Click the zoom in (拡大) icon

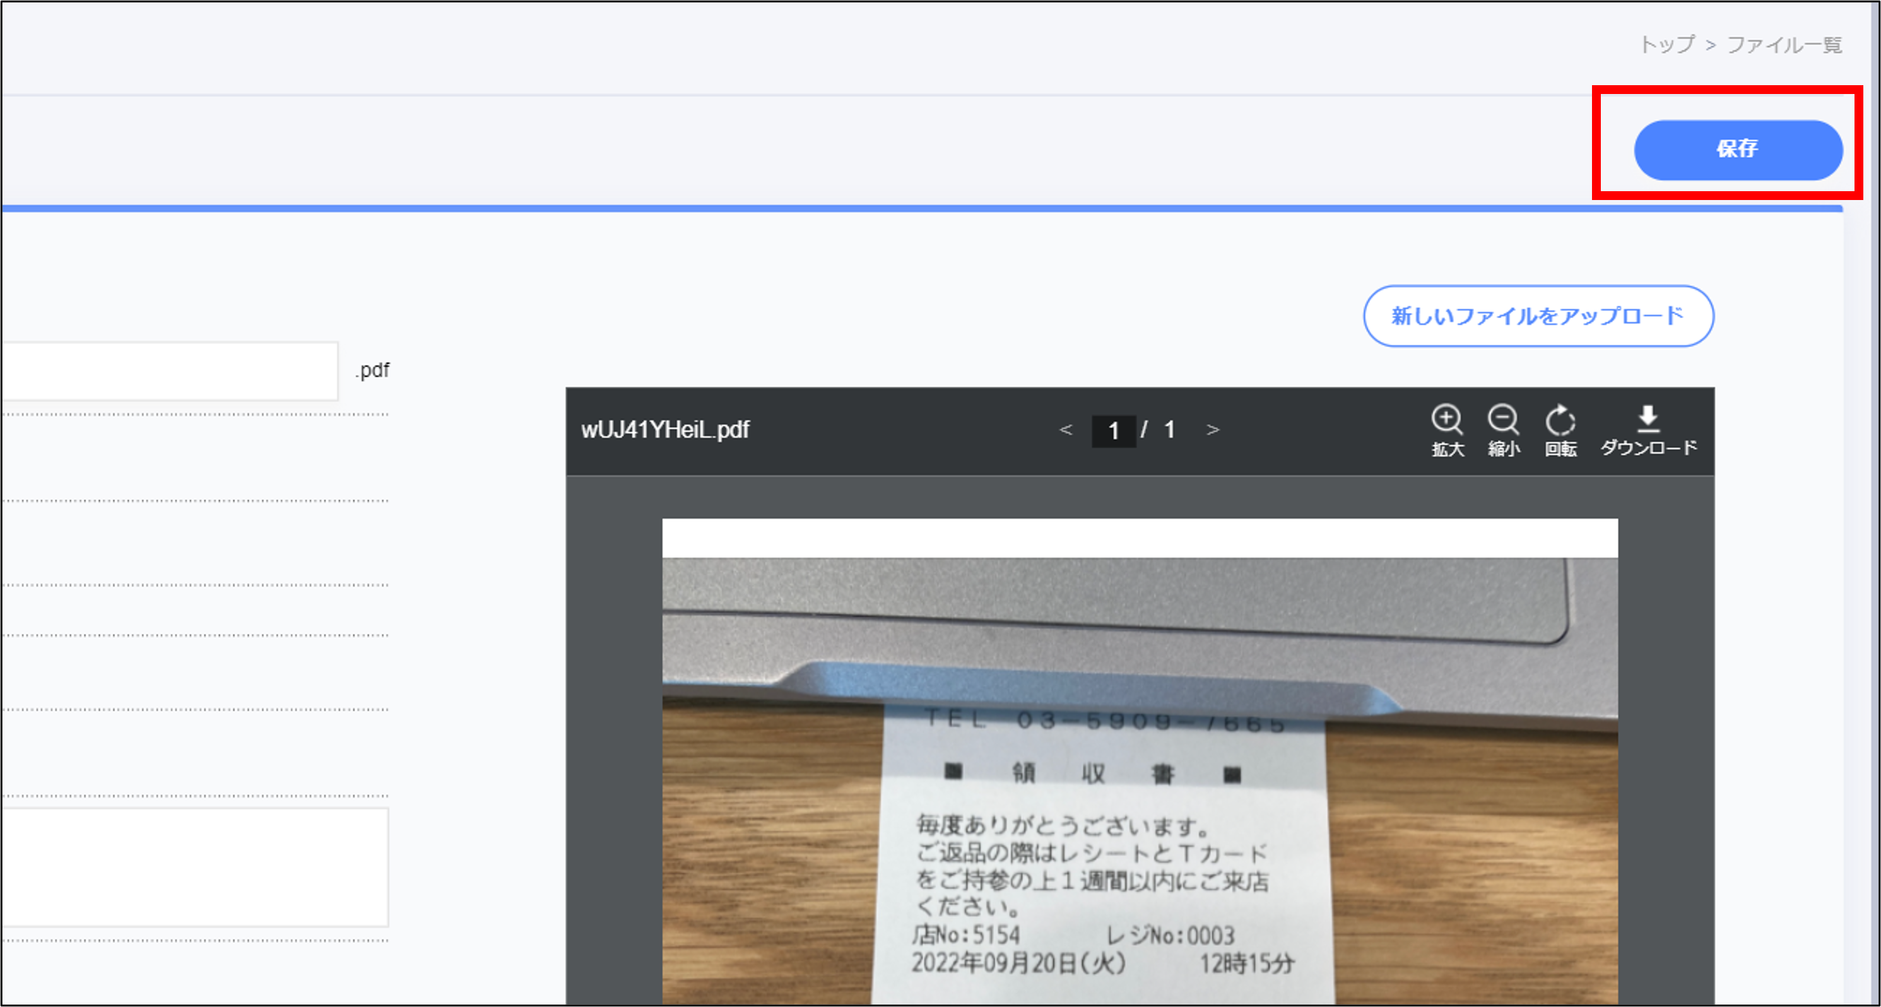tap(1446, 430)
